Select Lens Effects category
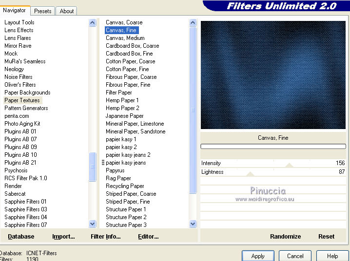Screen dimensions: 350x261 (19, 30)
